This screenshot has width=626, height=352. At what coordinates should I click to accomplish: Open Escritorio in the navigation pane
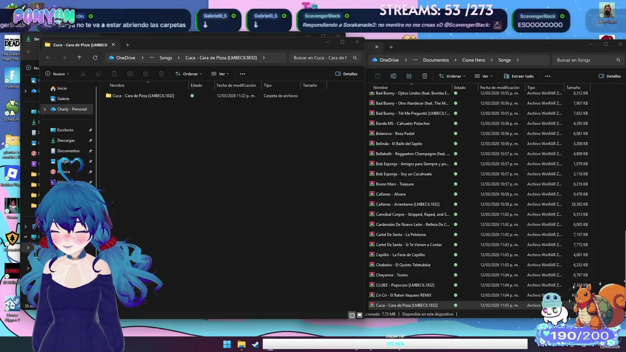tap(66, 130)
